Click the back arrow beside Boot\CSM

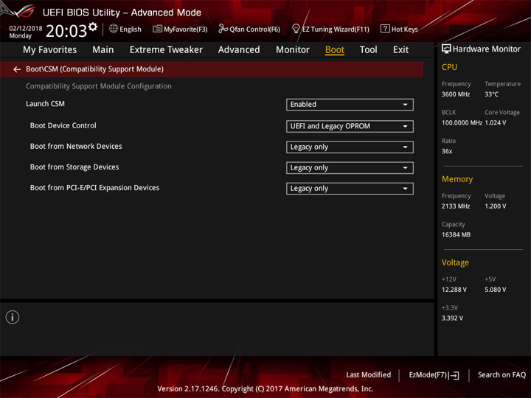coord(17,69)
